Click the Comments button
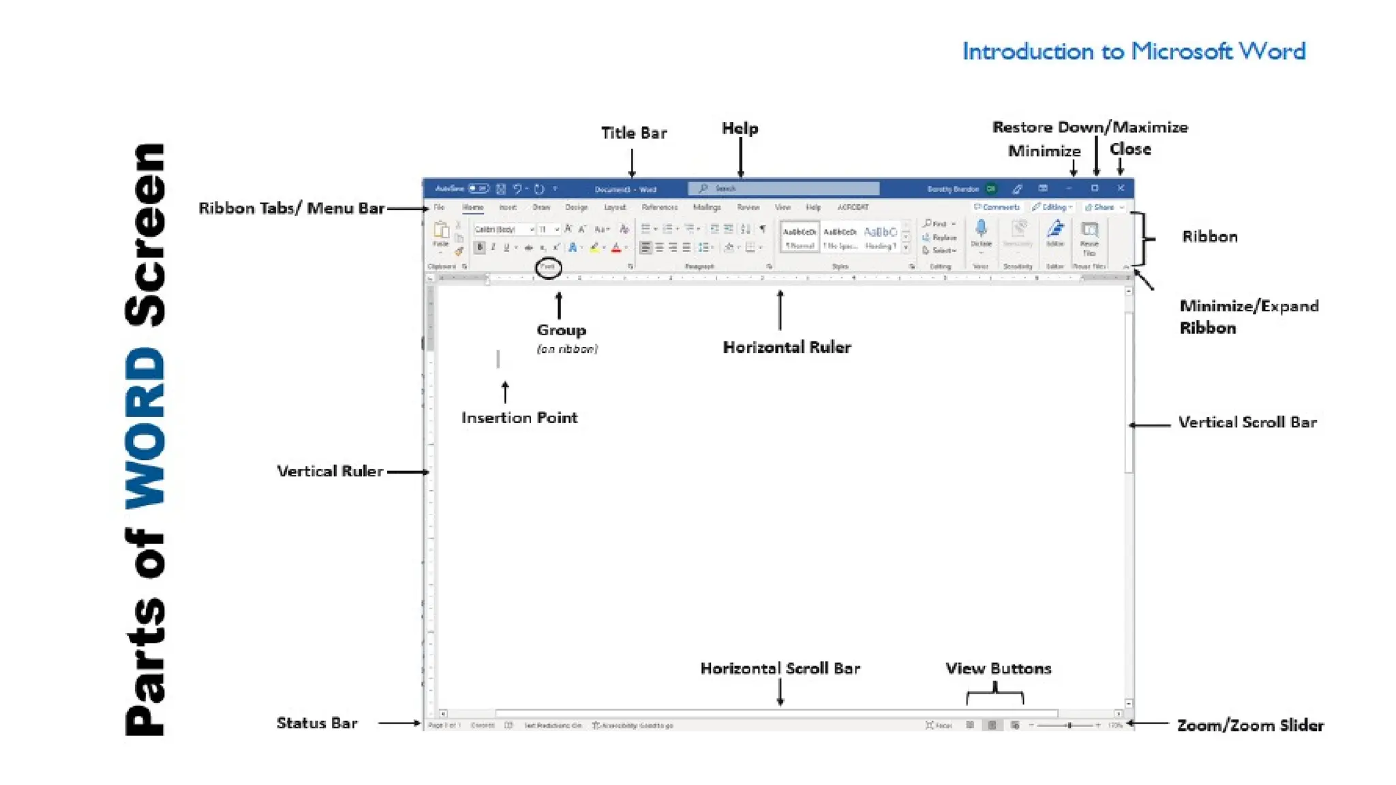 tap(997, 207)
